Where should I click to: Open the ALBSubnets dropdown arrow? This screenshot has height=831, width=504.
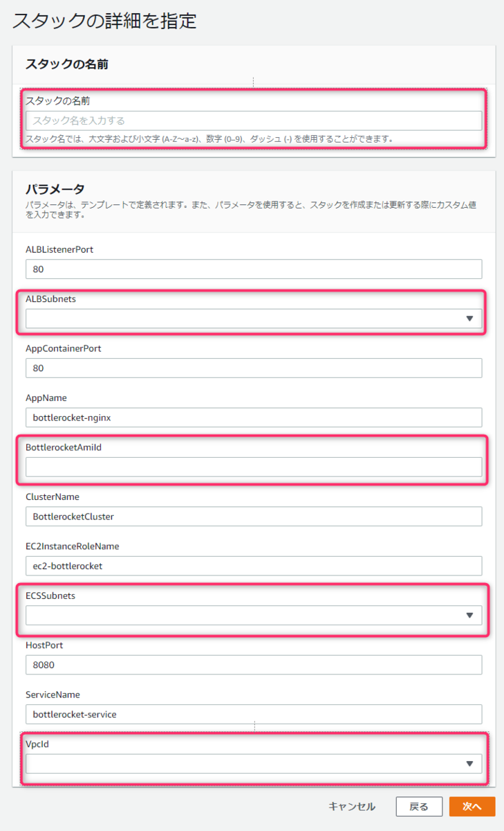point(471,318)
